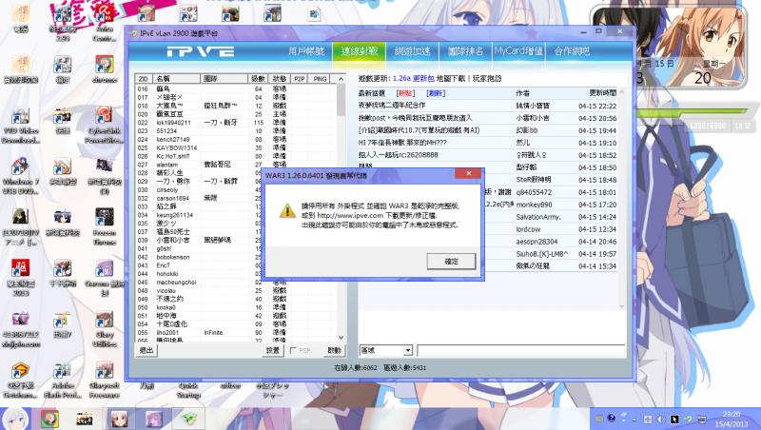Click the volume speaker tray icon

coord(660,419)
